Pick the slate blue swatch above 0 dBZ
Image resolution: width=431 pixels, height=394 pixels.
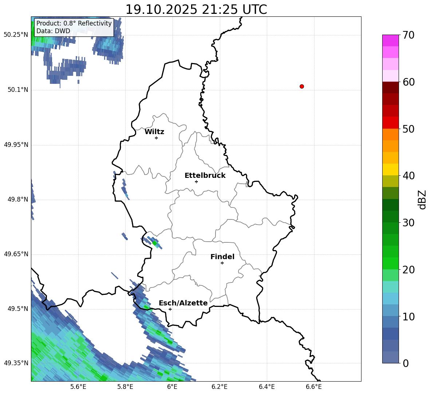click(390, 357)
